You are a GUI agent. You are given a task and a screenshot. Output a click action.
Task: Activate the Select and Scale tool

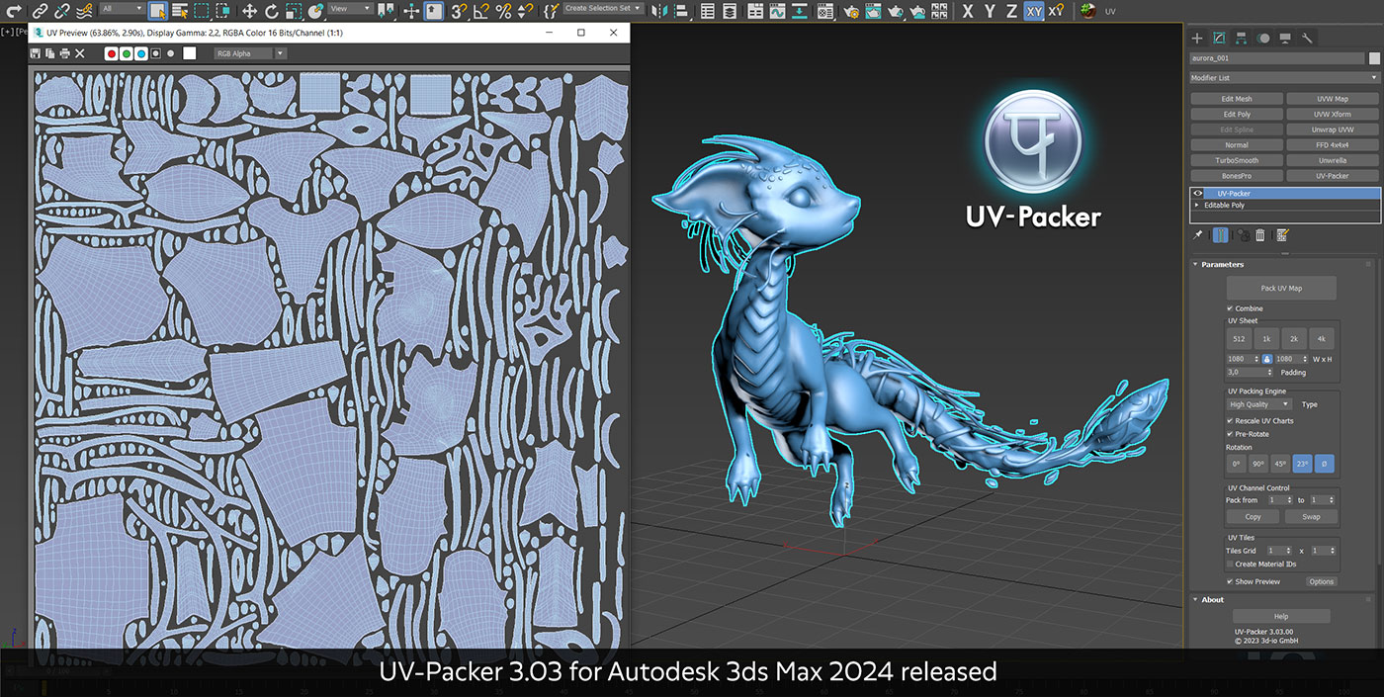click(x=295, y=11)
